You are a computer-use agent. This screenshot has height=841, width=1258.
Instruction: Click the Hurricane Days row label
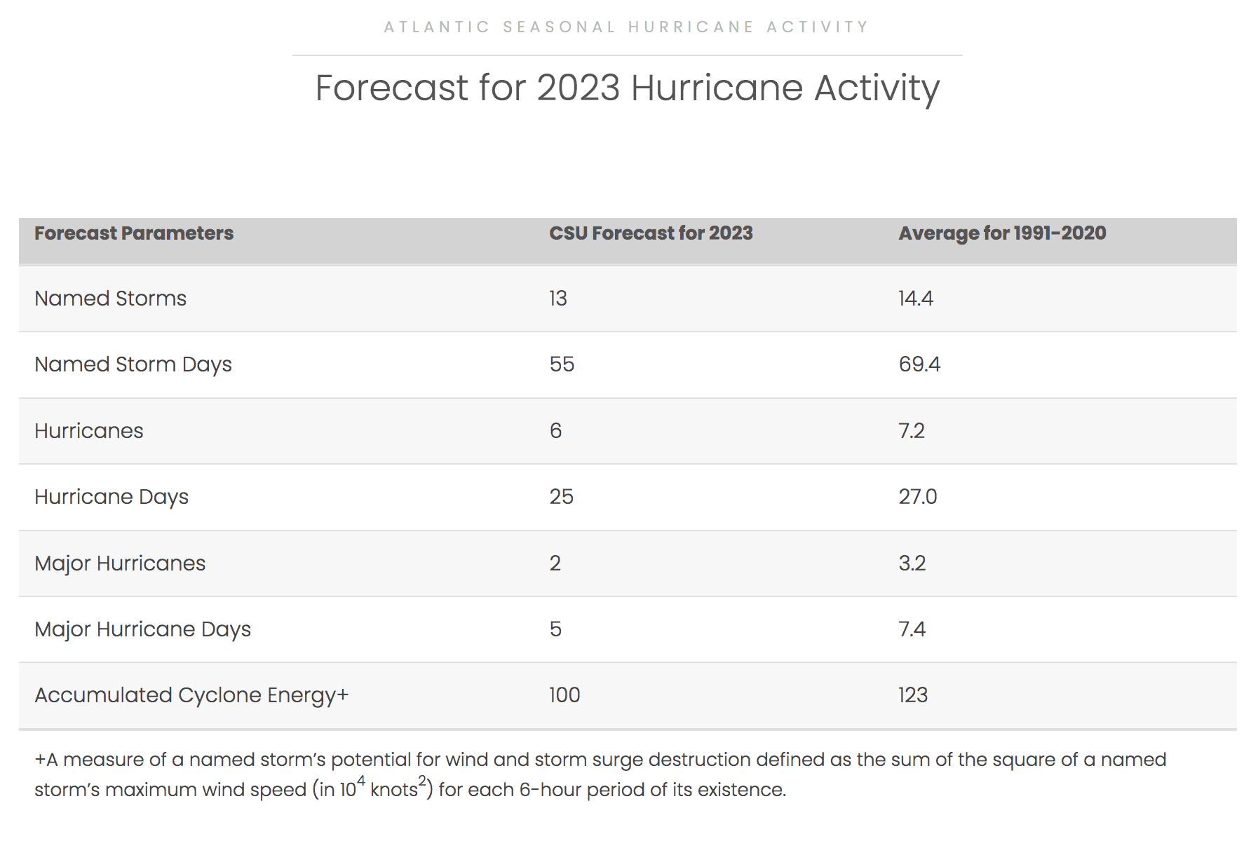(111, 498)
